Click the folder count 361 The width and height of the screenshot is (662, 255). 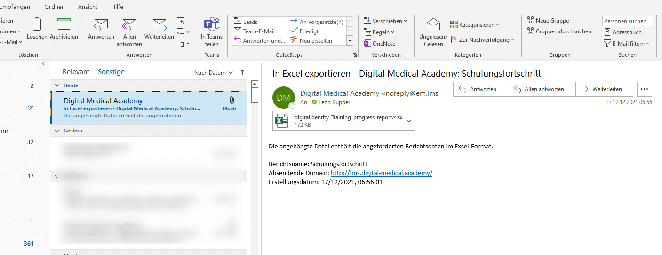click(x=29, y=244)
